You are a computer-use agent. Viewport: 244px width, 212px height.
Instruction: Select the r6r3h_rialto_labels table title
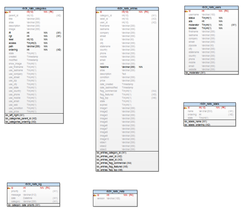209,104
